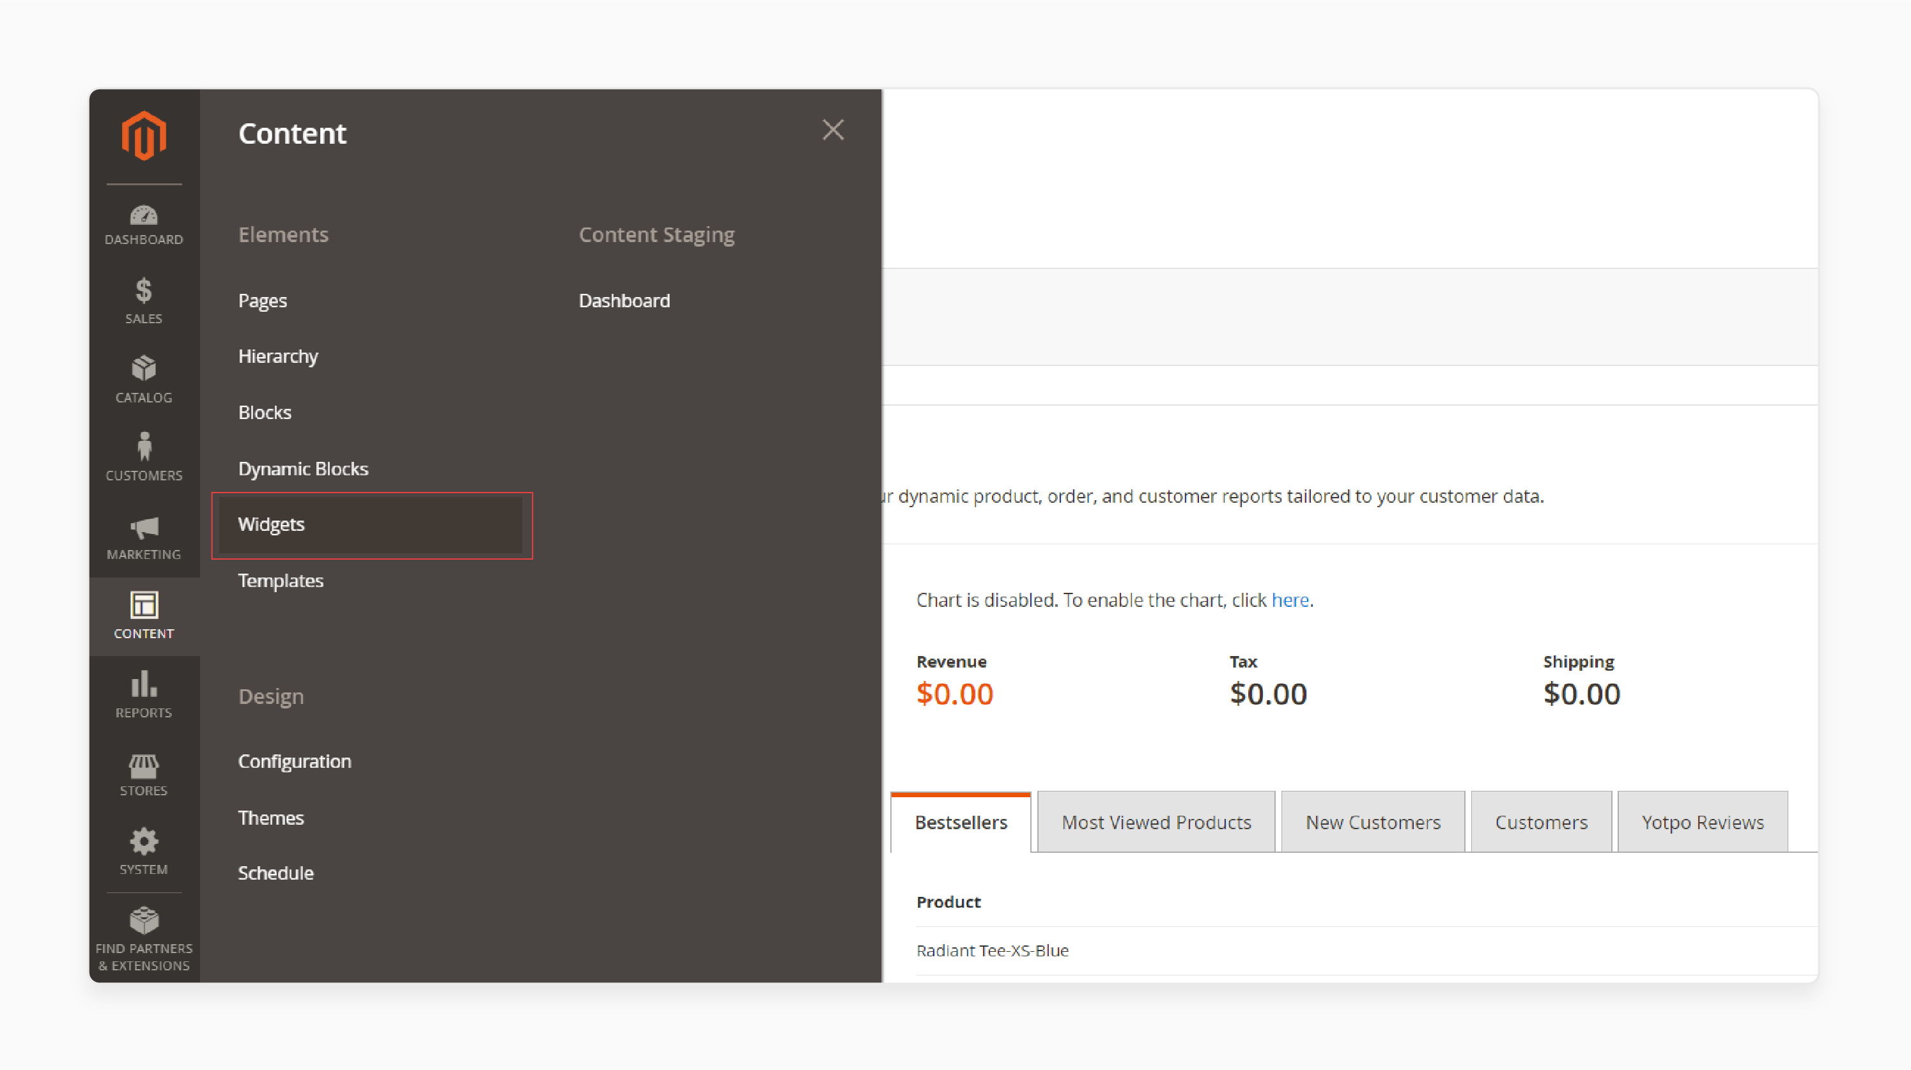Close the Content menu panel
Viewport: 1911px width, 1070px height.
(x=833, y=130)
